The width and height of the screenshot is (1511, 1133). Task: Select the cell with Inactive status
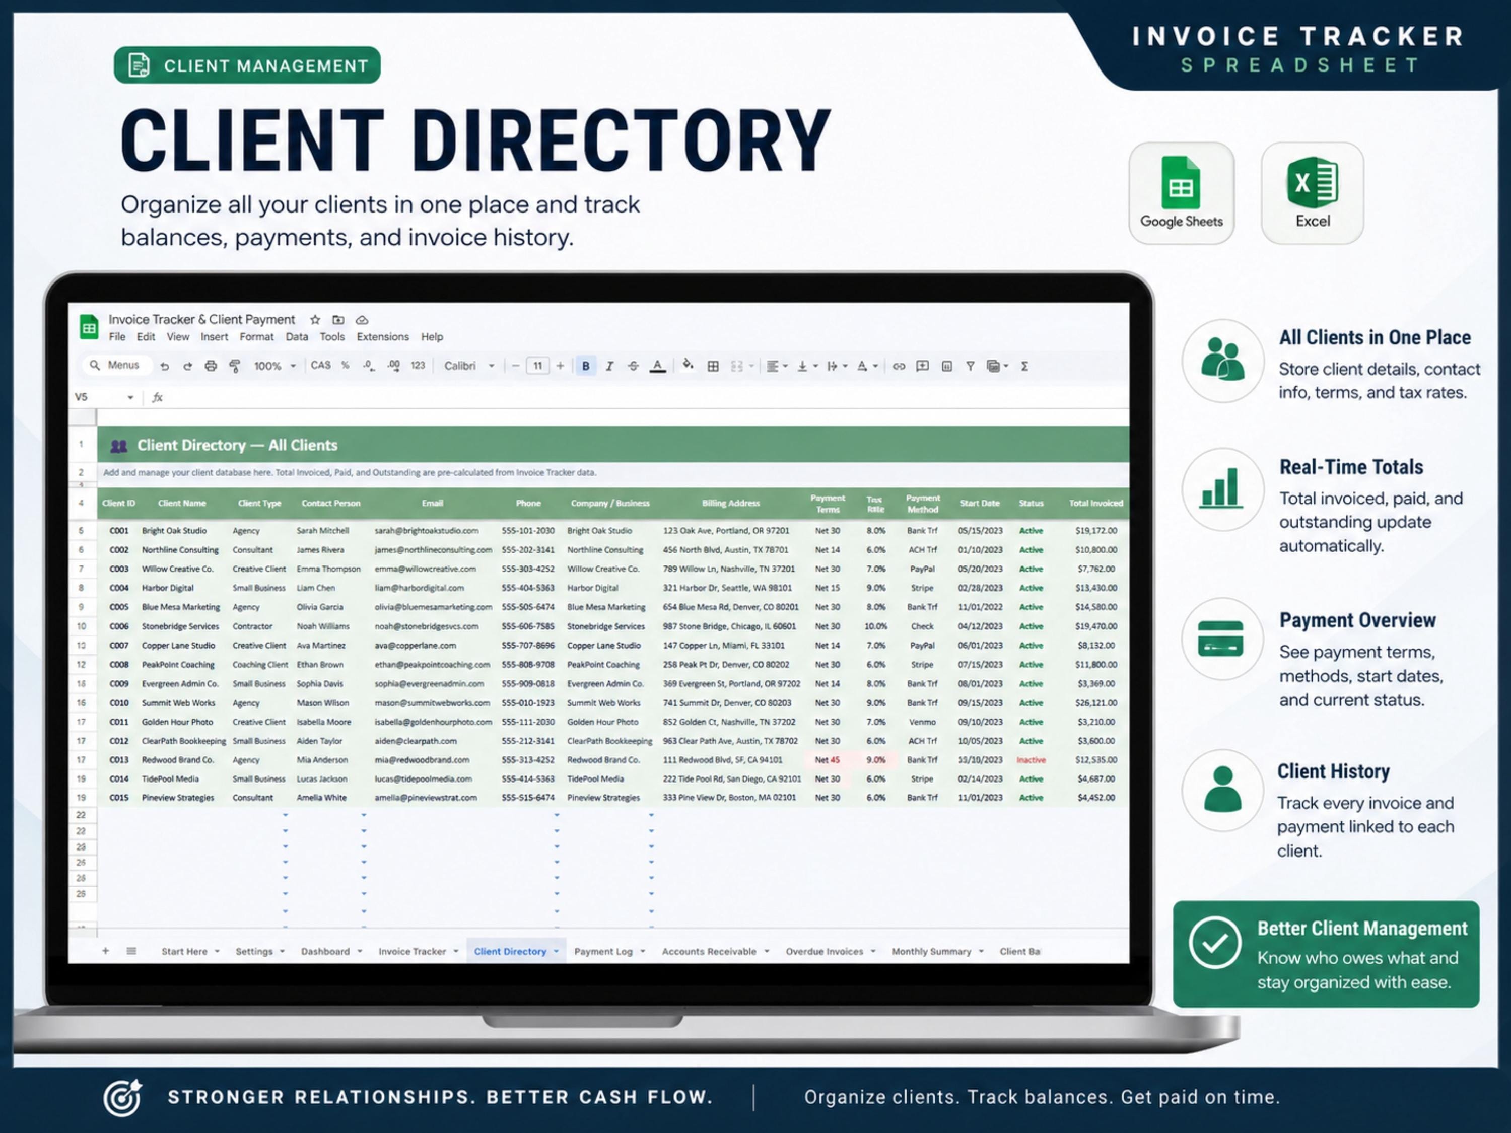point(1031,759)
